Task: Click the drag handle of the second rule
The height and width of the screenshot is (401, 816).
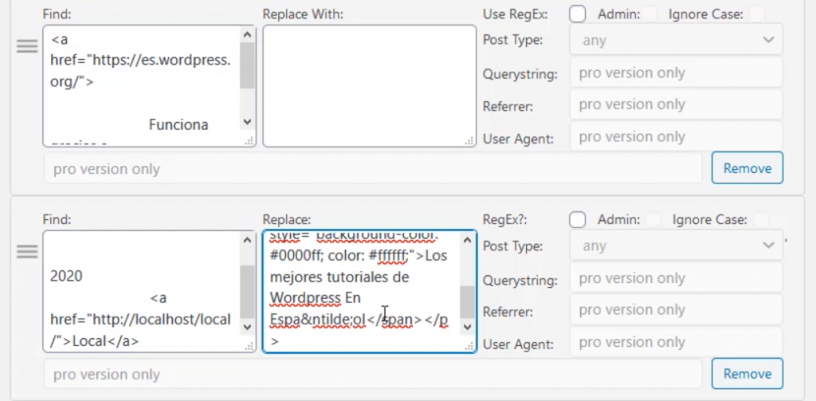Action: pyautogui.click(x=27, y=251)
